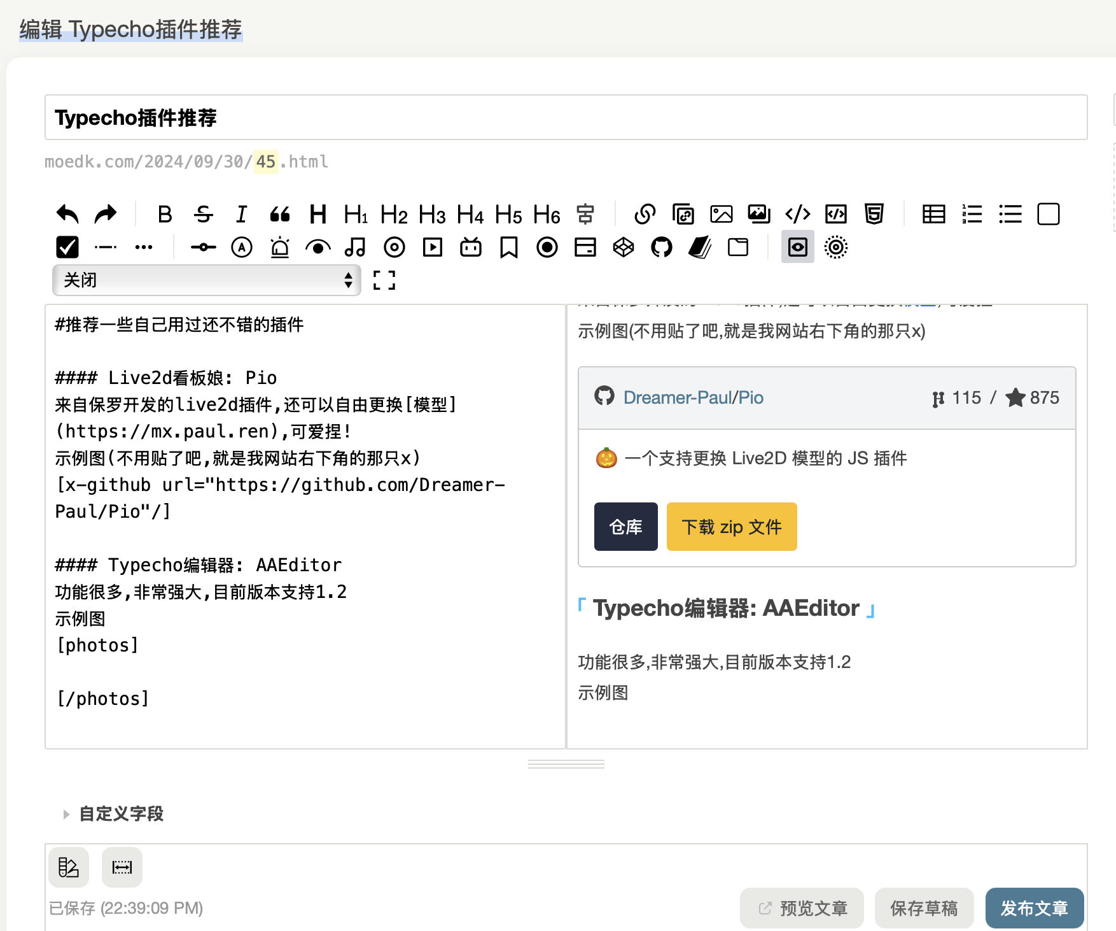Toggle the live preview pane button

tap(798, 247)
